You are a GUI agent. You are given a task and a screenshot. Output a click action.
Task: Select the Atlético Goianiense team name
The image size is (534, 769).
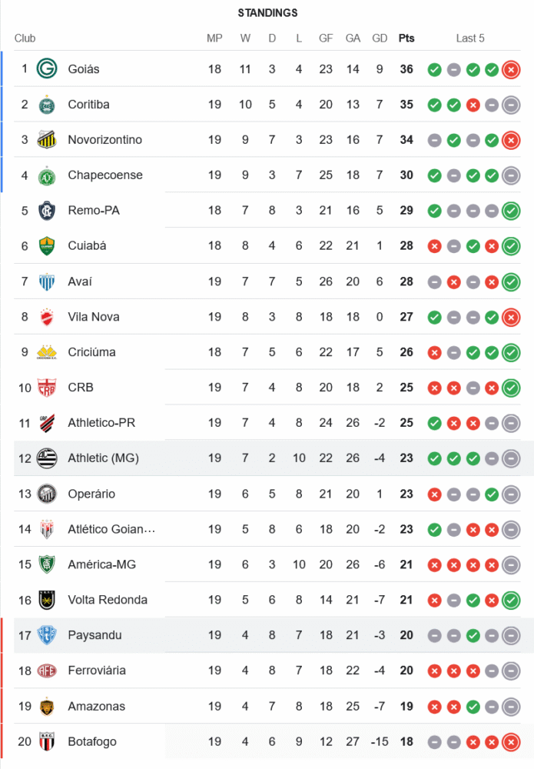111,529
